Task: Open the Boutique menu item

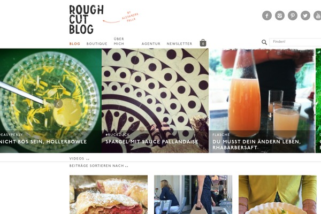Action: 97,44
